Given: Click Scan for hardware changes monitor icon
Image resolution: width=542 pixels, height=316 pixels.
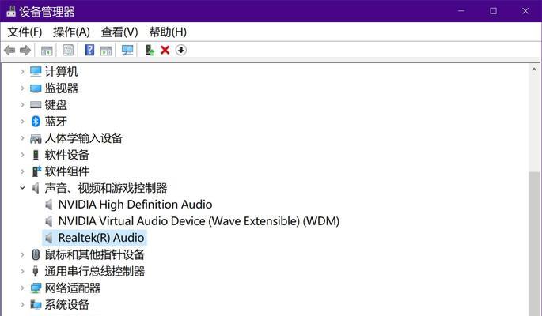Looking at the screenshot, I should click(127, 51).
